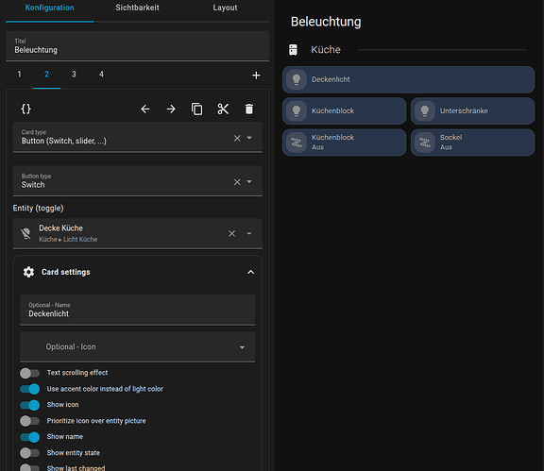Viewport: 544px width, 471px height.
Task: Open Button type dropdown arrow
Action: point(249,182)
